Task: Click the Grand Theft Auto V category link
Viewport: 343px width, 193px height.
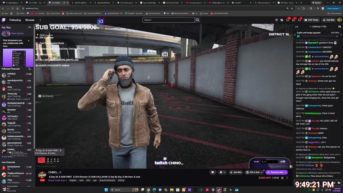Action: [58, 180]
